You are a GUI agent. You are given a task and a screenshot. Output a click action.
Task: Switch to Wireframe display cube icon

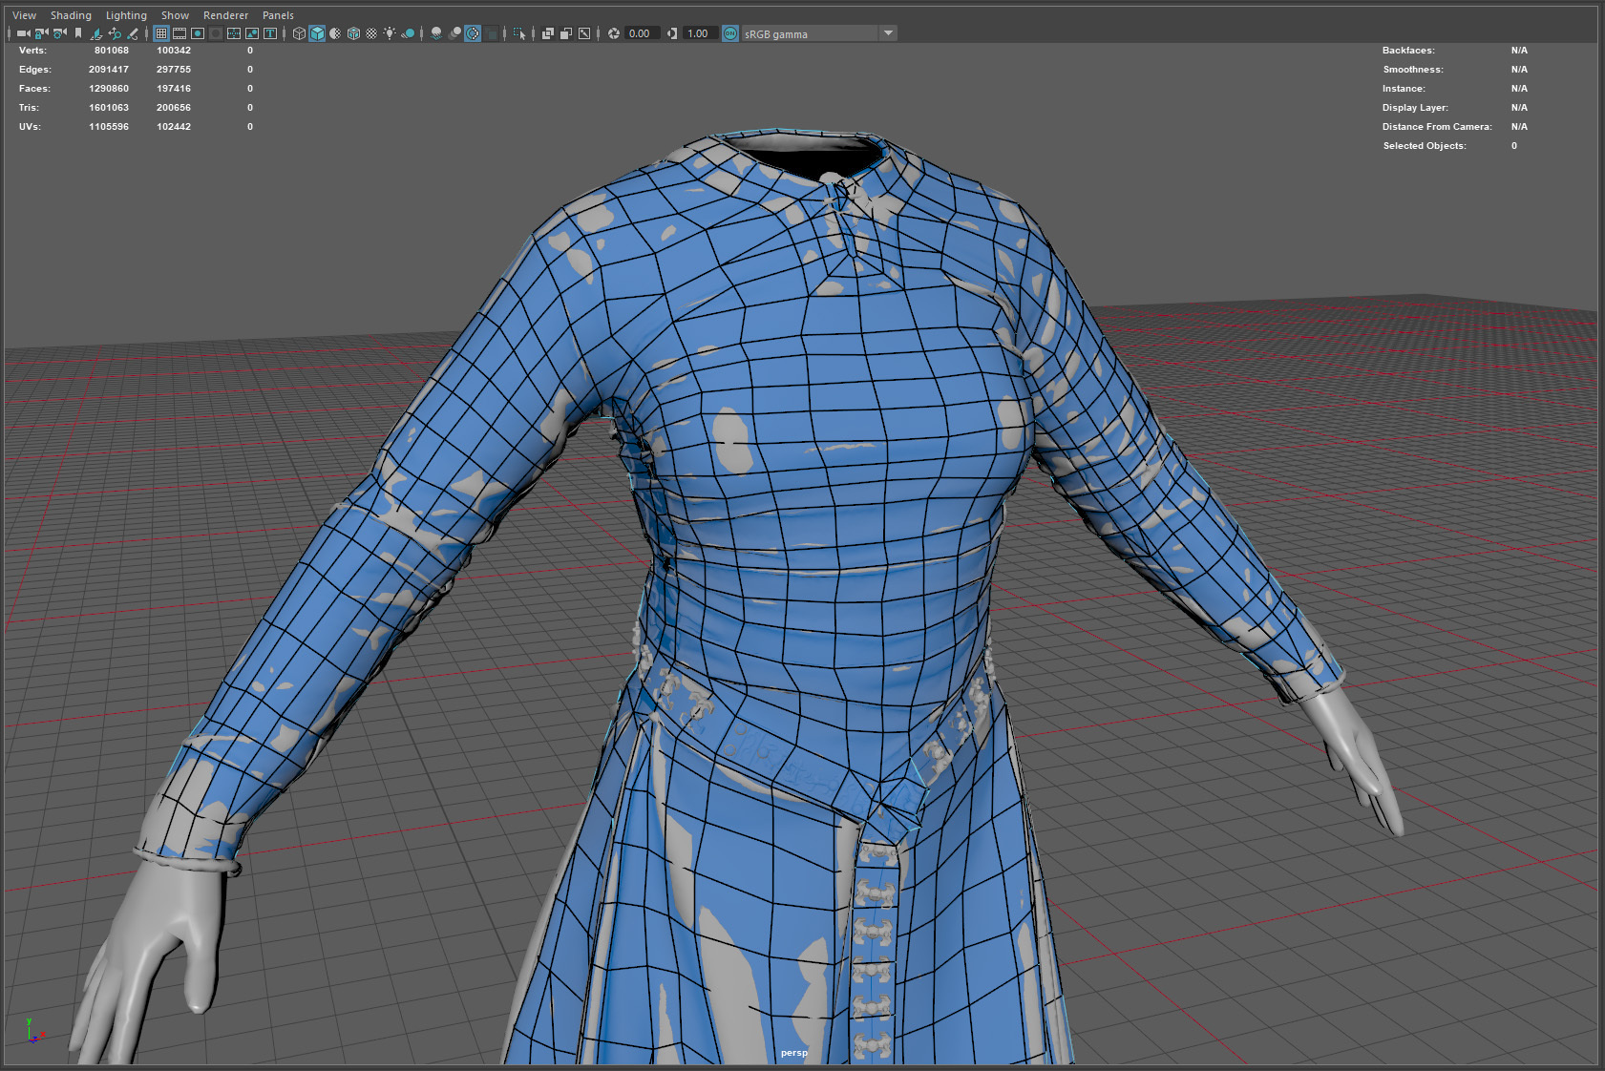click(x=299, y=33)
